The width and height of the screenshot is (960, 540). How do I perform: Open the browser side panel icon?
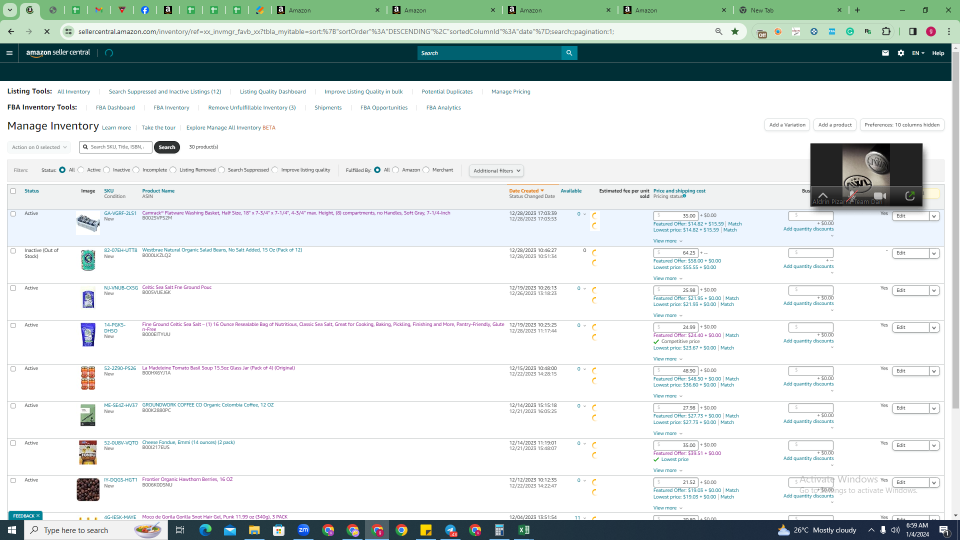[x=913, y=31]
